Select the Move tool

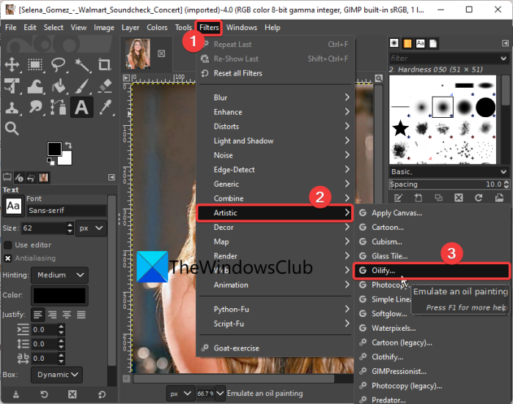[x=12, y=64]
